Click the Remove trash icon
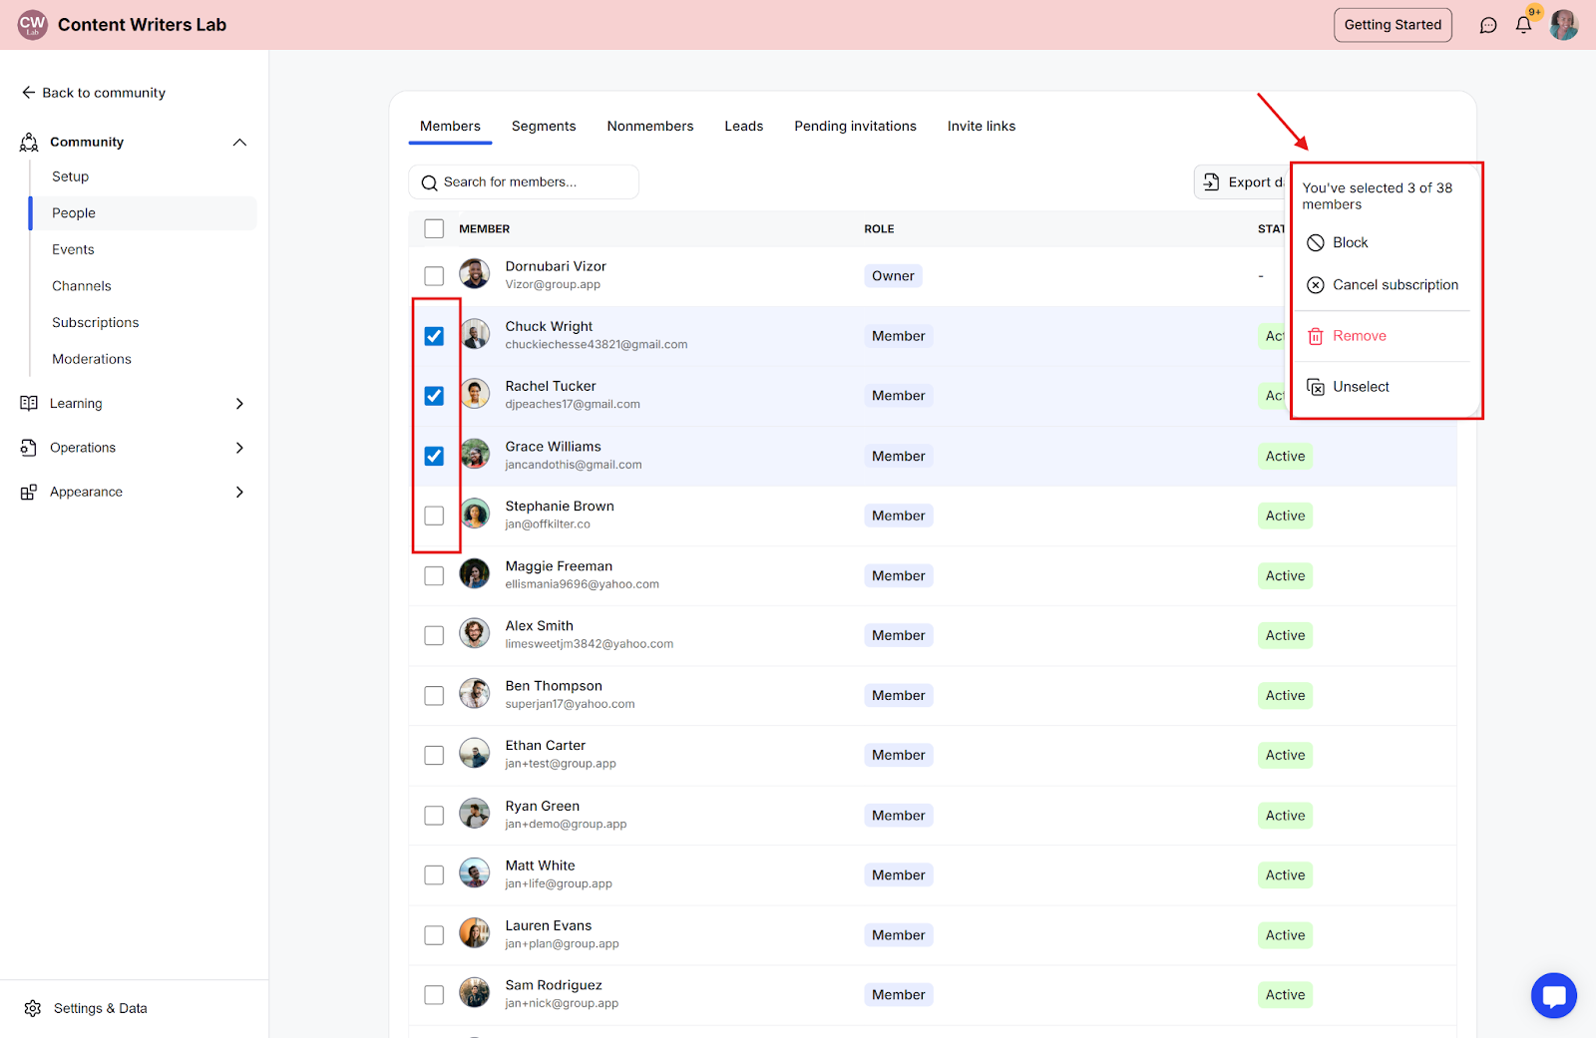 coord(1316,336)
